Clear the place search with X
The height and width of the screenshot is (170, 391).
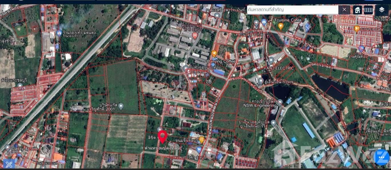(x=344, y=10)
